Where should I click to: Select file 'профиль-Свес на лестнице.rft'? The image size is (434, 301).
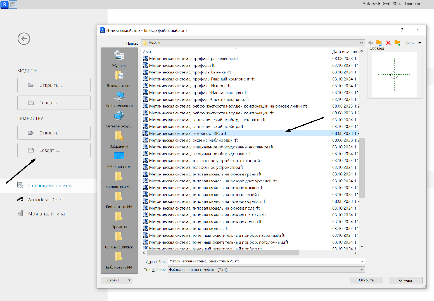click(x=199, y=99)
